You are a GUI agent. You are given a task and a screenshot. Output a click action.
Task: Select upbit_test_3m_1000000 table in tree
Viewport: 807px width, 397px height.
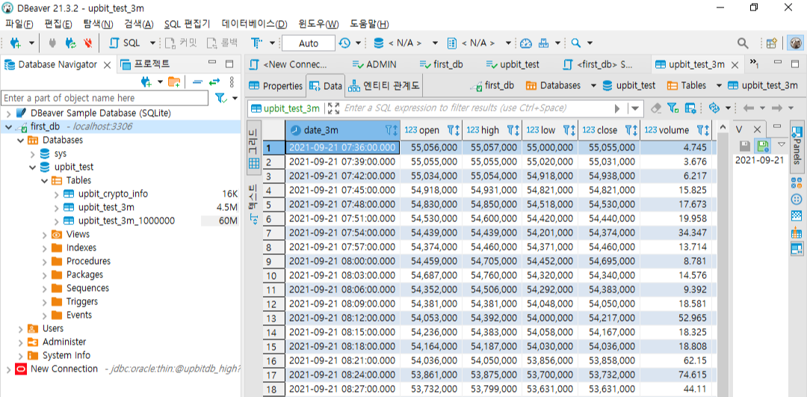(x=126, y=221)
